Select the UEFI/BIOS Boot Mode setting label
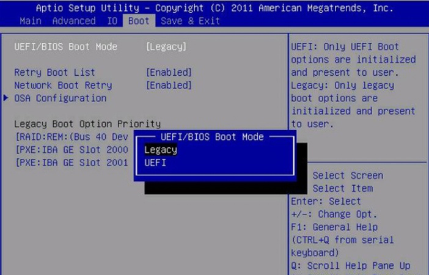Viewport: 429px width, 275px height. (x=65, y=47)
